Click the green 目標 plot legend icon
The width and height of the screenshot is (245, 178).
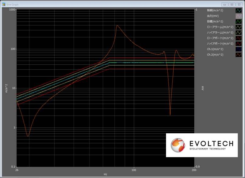click(x=239, y=22)
